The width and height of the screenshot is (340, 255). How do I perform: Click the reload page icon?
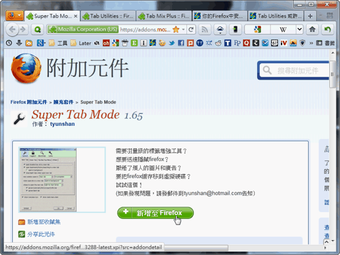(191, 29)
